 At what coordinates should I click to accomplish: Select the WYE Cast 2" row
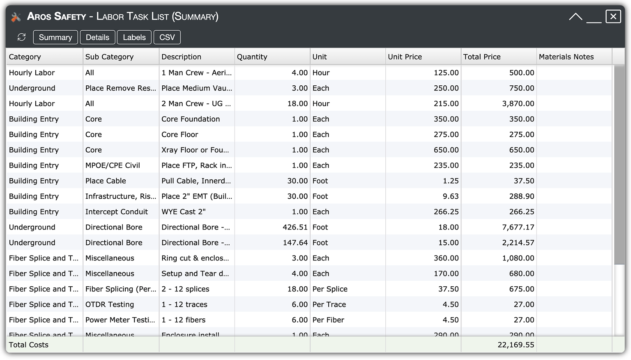183,212
